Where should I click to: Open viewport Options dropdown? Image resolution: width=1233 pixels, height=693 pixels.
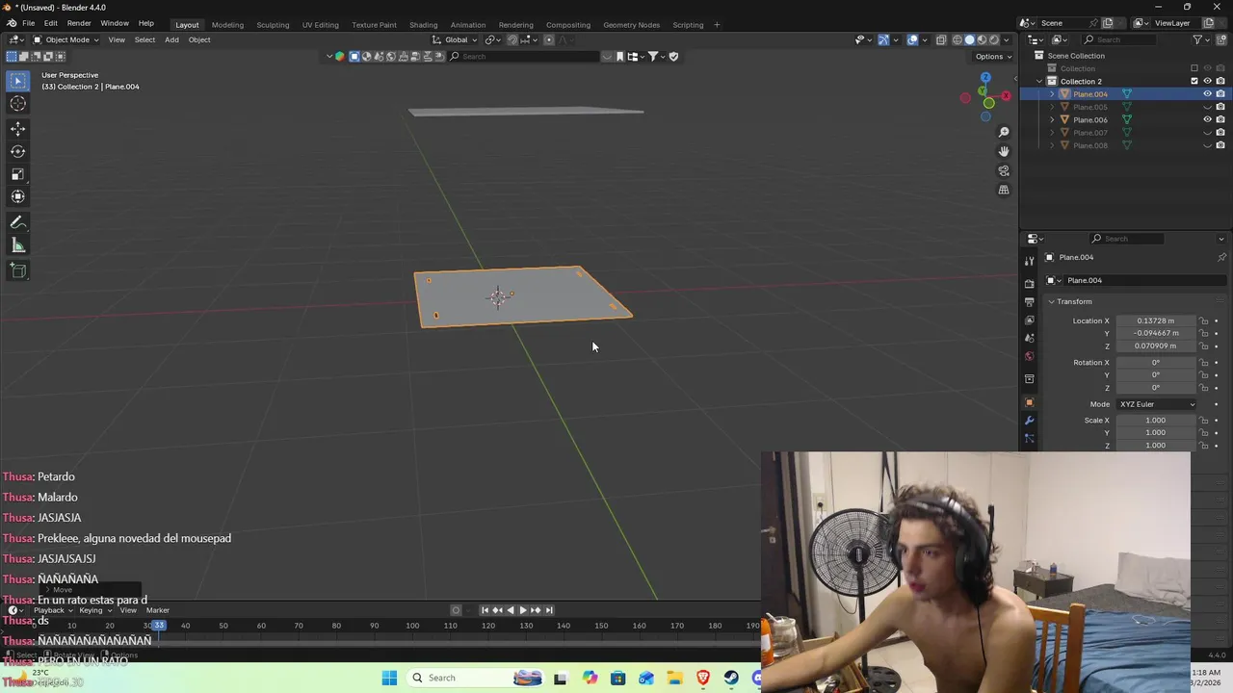point(993,56)
